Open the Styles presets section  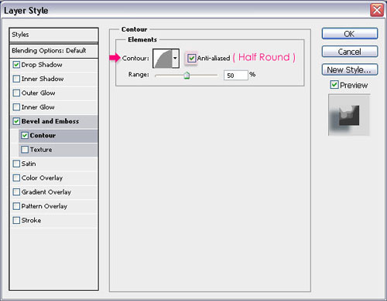tap(53, 35)
